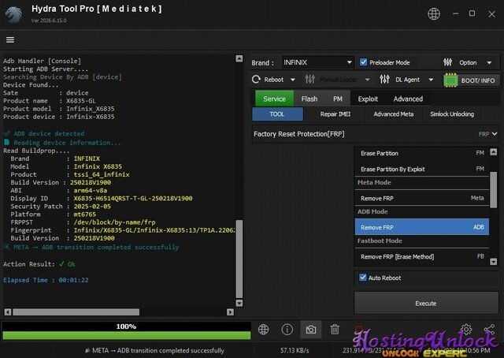
Task: Select the Advanced Meta sub-tab
Action: click(x=393, y=114)
